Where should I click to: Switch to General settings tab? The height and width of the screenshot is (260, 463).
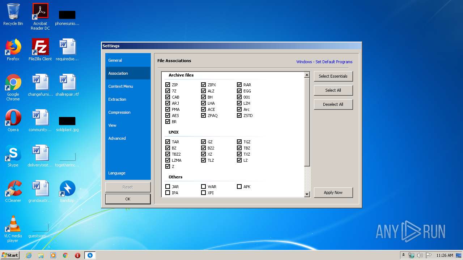(128, 60)
